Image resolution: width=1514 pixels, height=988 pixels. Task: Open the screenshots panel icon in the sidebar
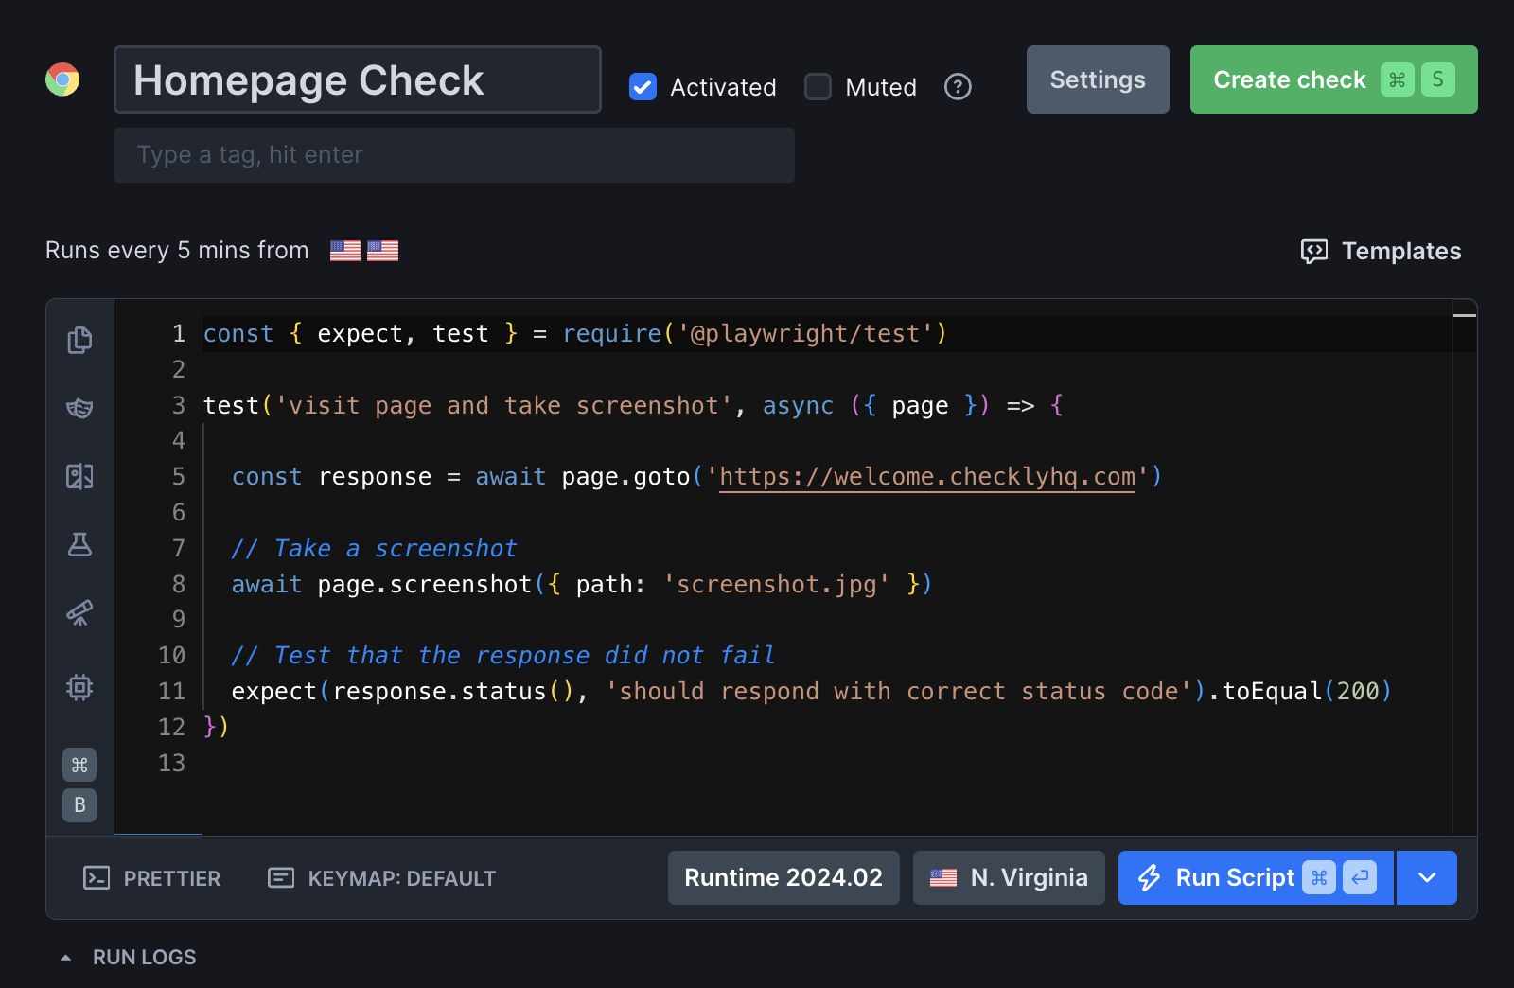[79, 476]
